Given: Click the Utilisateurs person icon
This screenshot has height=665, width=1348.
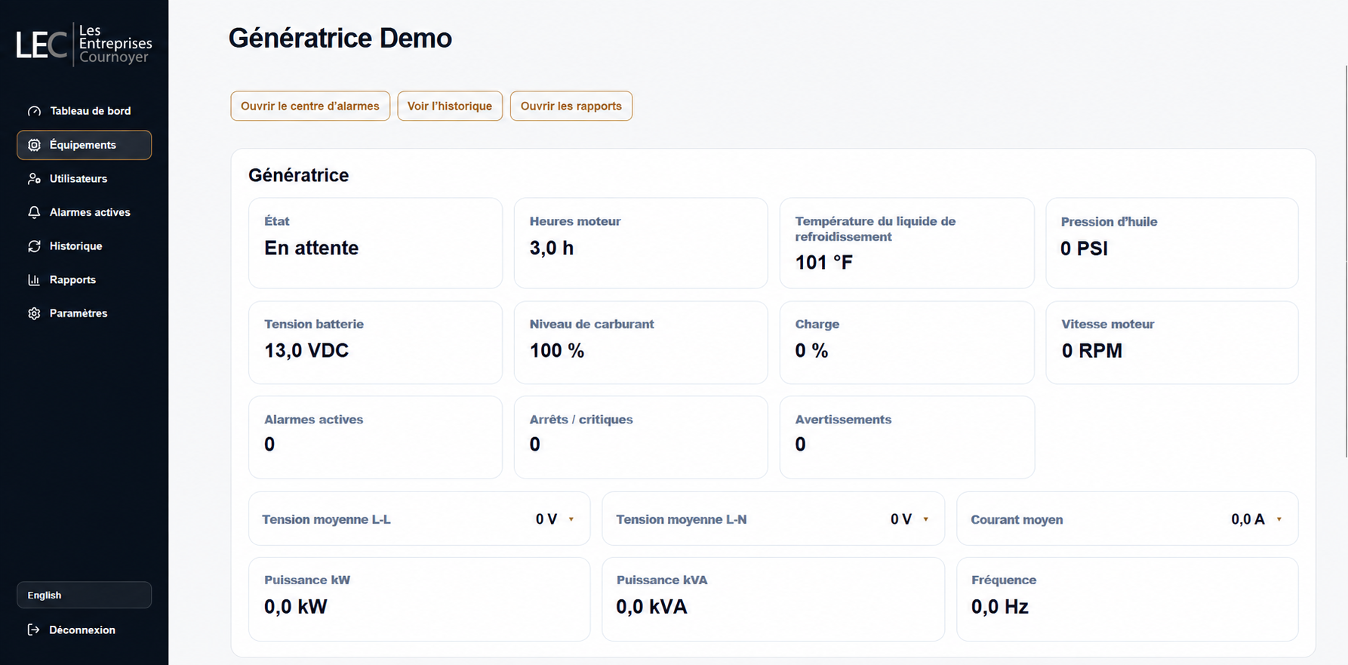Looking at the screenshot, I should point(34,179).
